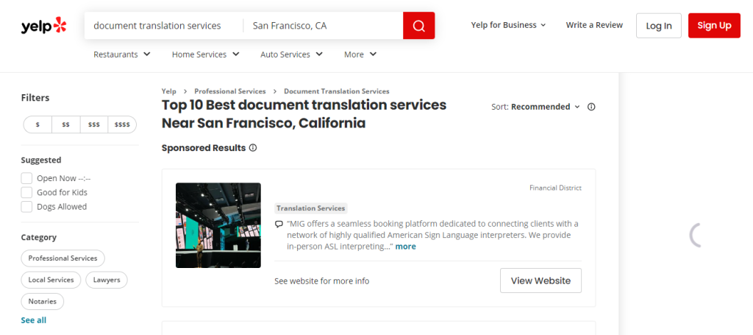Toggle the Open Now checkbox
Viewport: 753px width, 335px height.
[26, 178]
